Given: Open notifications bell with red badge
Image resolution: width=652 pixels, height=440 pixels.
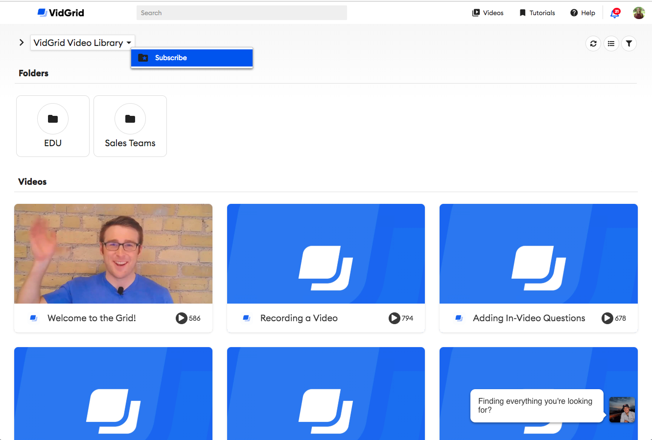Looking at the screenshot, I should pyautogui.click(x=615, y=13).
